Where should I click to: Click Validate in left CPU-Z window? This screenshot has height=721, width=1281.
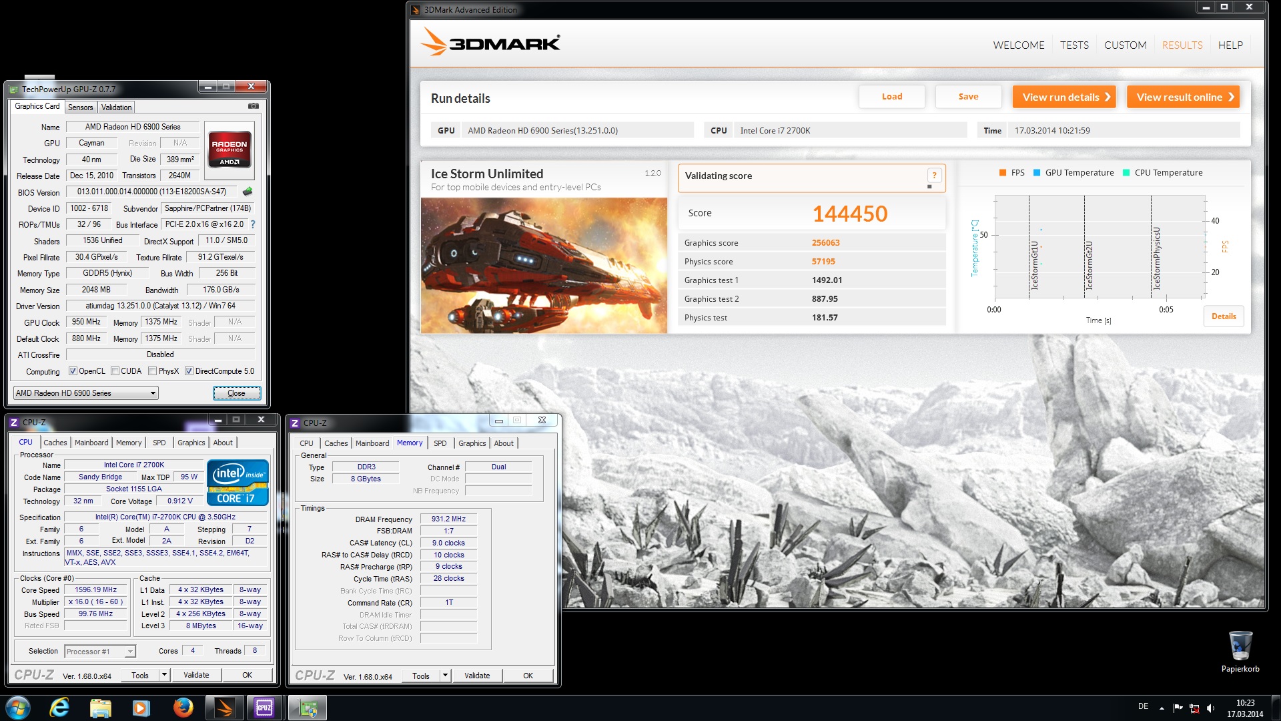[196, 675]
